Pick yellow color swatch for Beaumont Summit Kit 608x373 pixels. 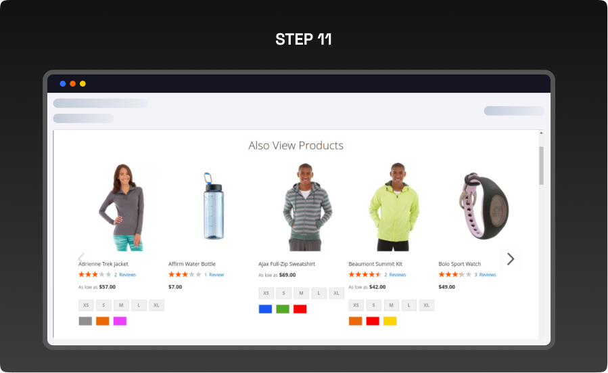pyautogui.click(x=390, y=321)
